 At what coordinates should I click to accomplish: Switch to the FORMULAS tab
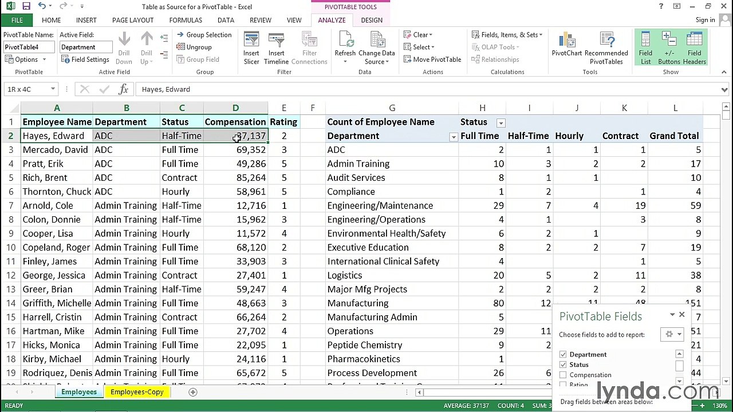pos(186,20)
